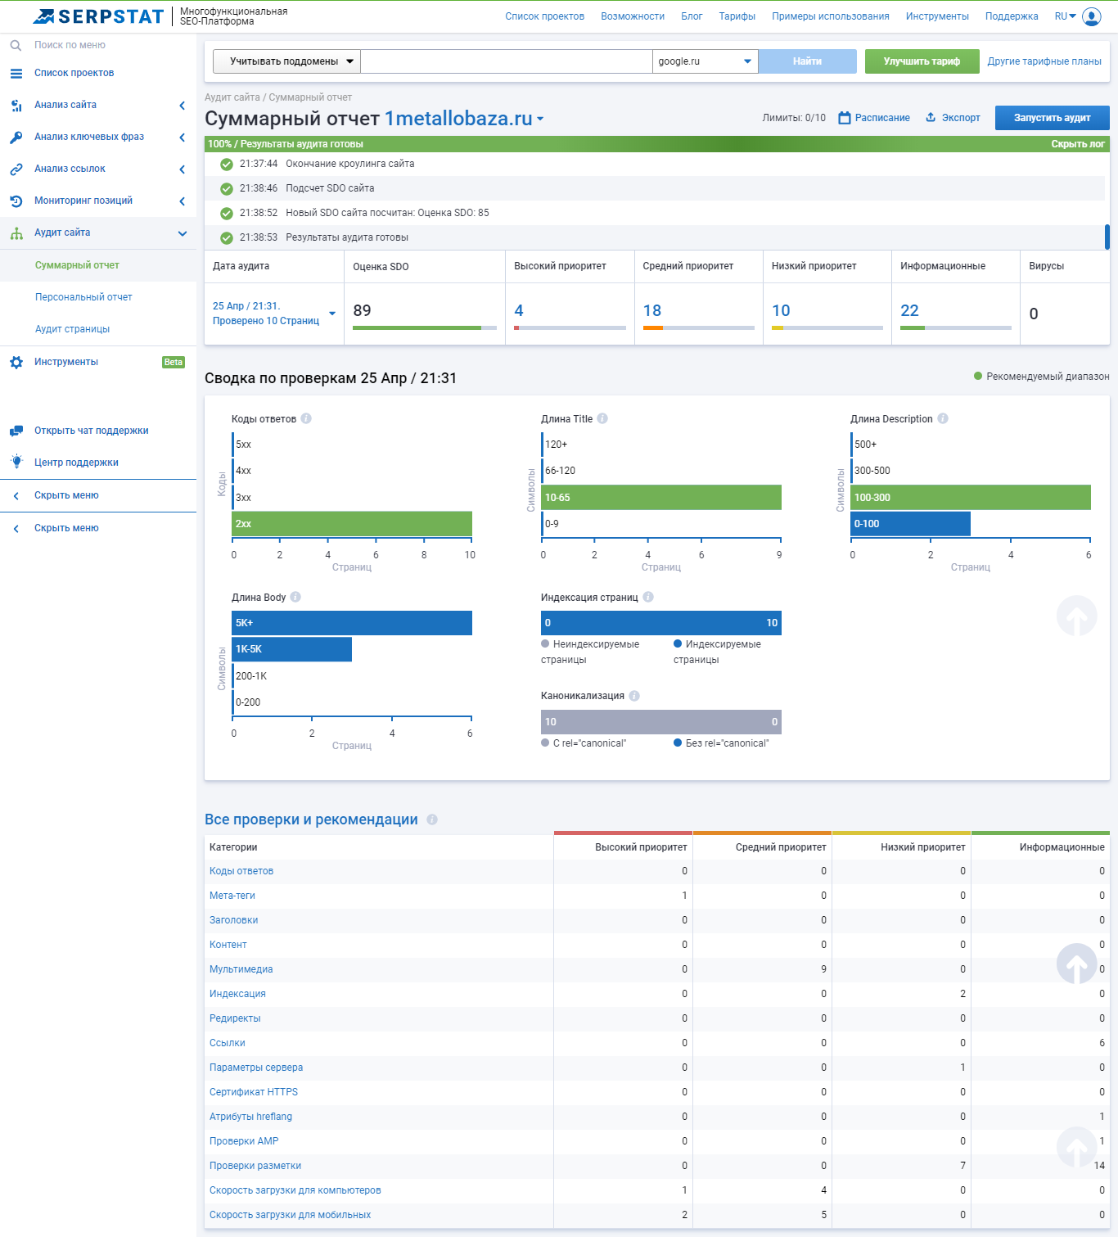The image size is (1118, 1237).
Task: Open Персональный отчет in the sidebar
Action: [x=83, y=297]
